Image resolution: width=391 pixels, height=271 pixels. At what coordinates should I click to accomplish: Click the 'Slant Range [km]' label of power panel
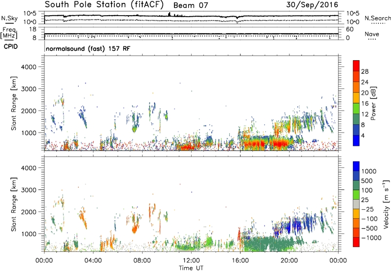pyautogui.click(x=14, y=103)
